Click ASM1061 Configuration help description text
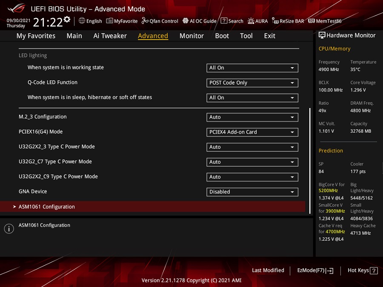Image resolution: width=383 pixels, height=287 pixels. tap(44, 225)
